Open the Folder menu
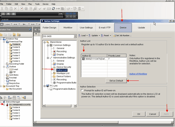Image resolution: width=175 pixels, height=127 pixels. coord(9,4)
